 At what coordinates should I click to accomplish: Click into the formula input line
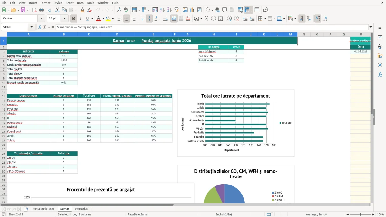(x=212, y=27)
